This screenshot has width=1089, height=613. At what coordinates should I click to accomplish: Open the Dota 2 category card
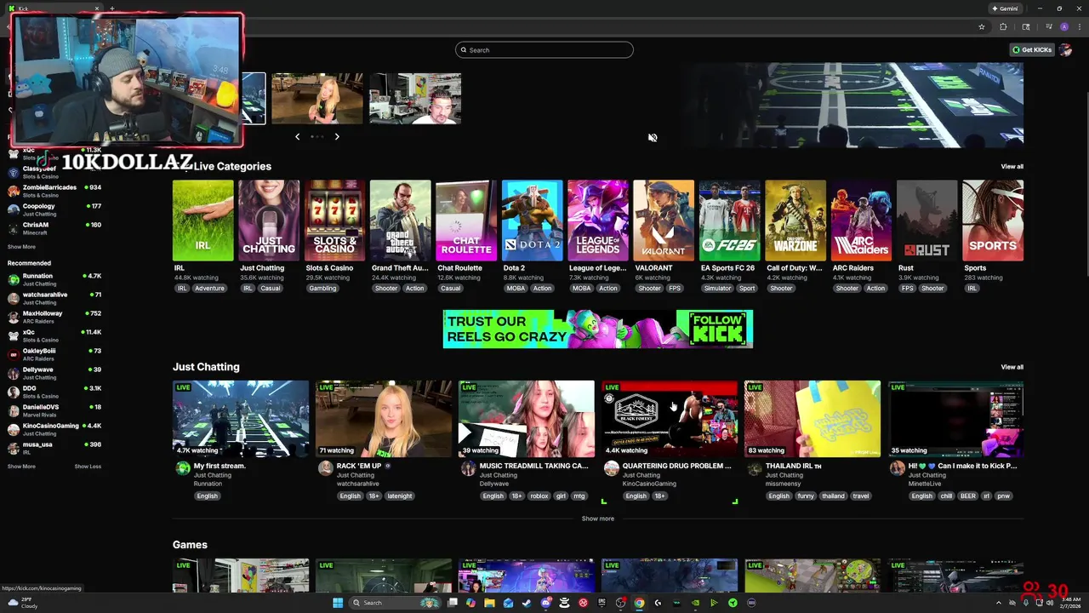(x=532, y=221)
